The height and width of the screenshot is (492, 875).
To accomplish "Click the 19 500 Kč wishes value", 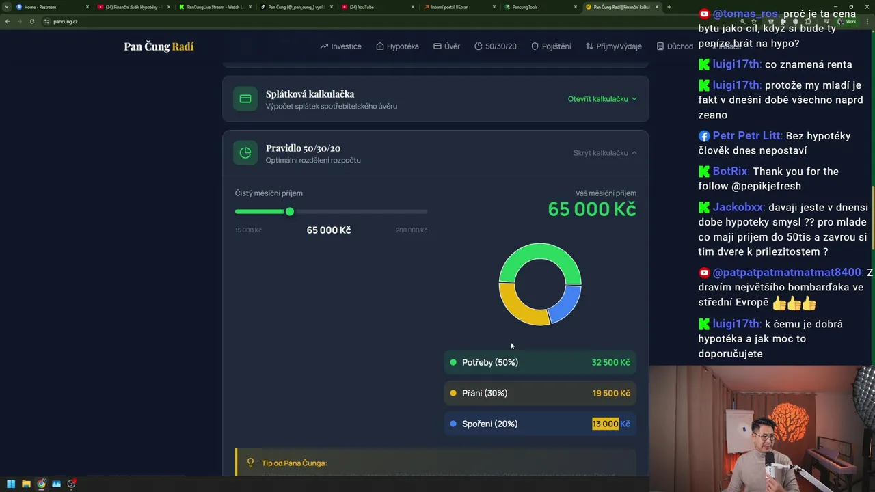I will click(x=611, y=393).
